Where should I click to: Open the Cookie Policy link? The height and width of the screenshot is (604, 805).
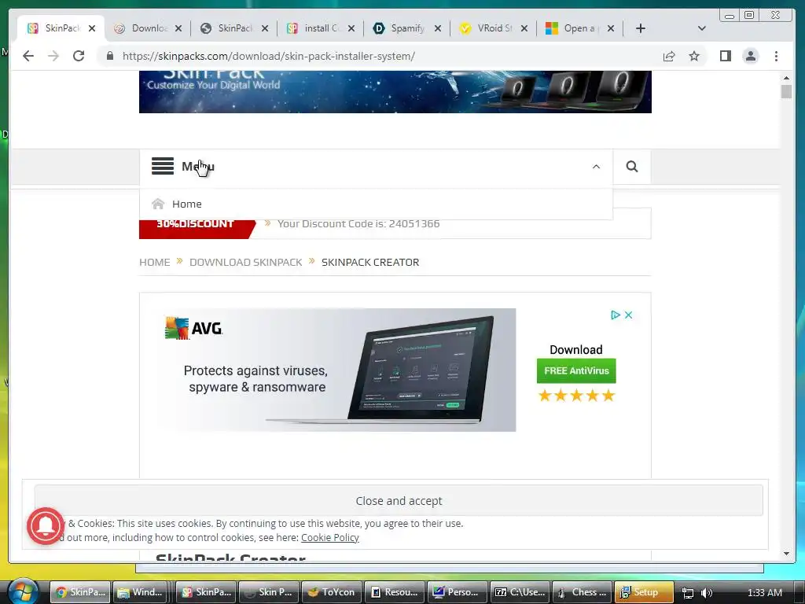[329, 537]
